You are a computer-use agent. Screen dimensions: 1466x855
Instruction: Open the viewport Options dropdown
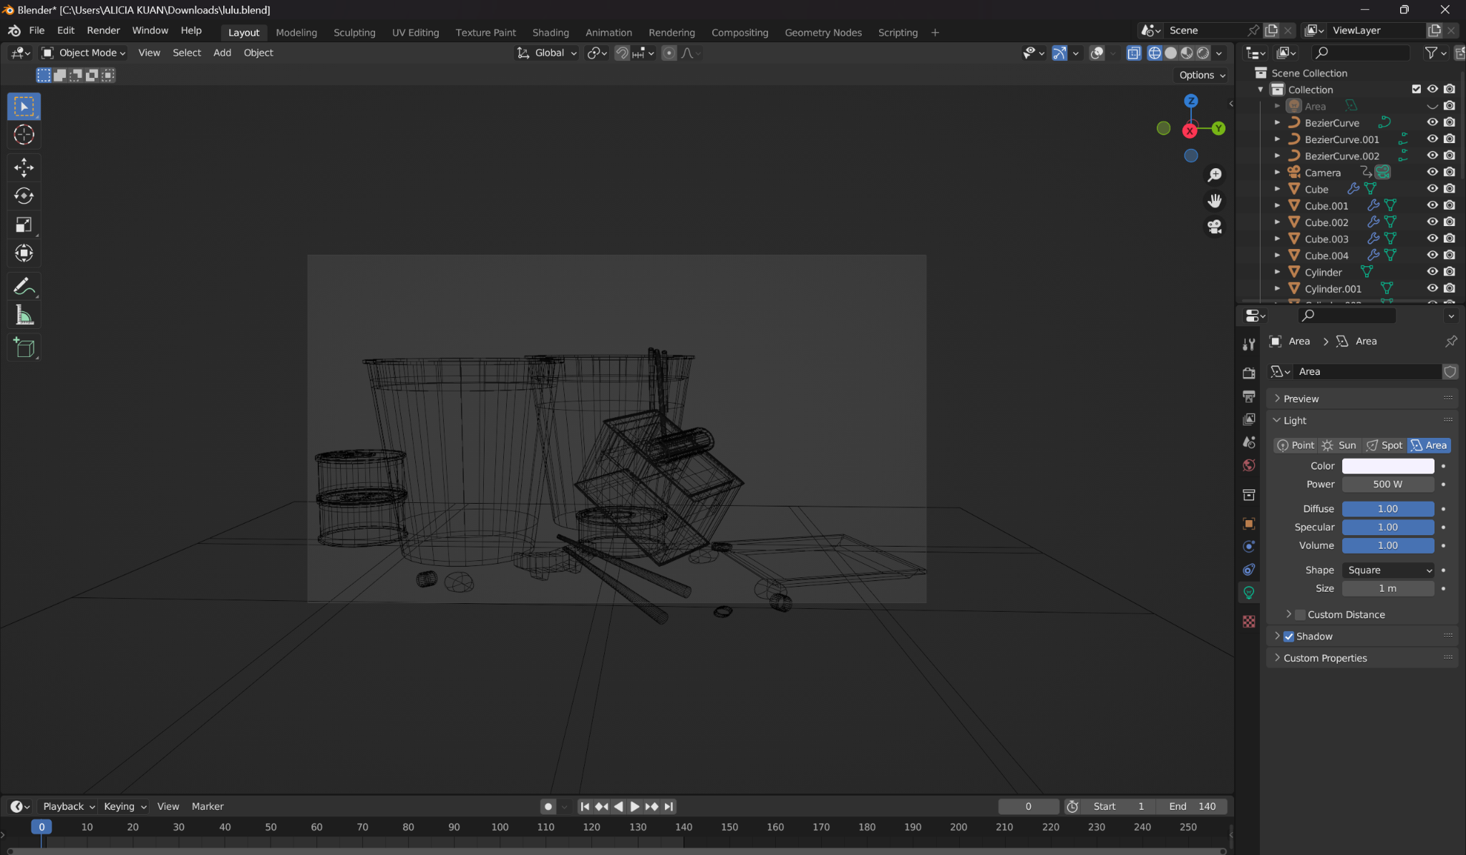click(x=1202, y=75)
